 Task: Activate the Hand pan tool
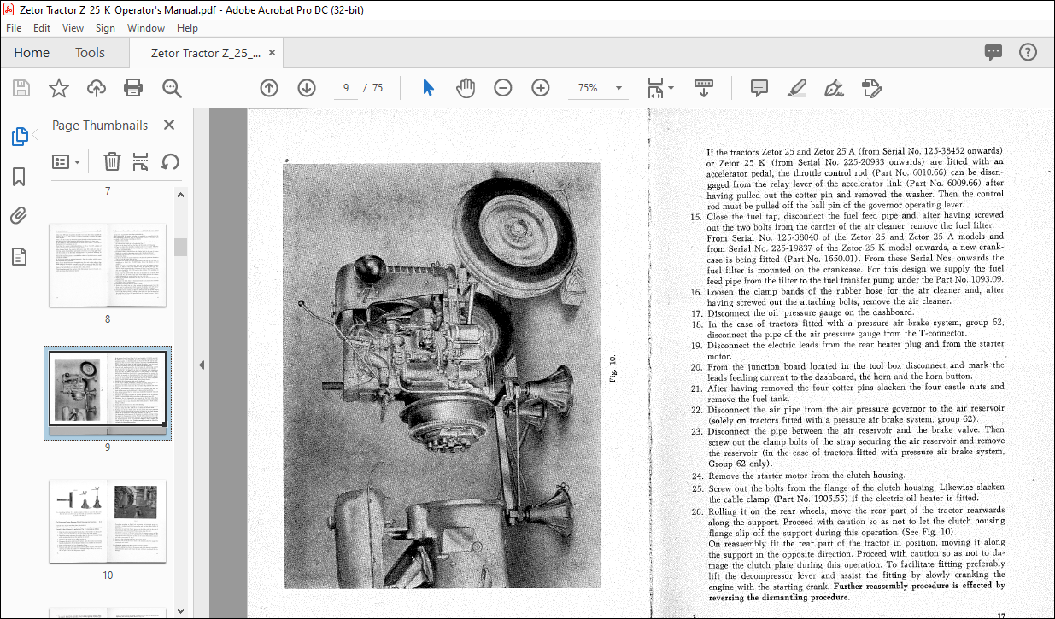coord(465,88)
